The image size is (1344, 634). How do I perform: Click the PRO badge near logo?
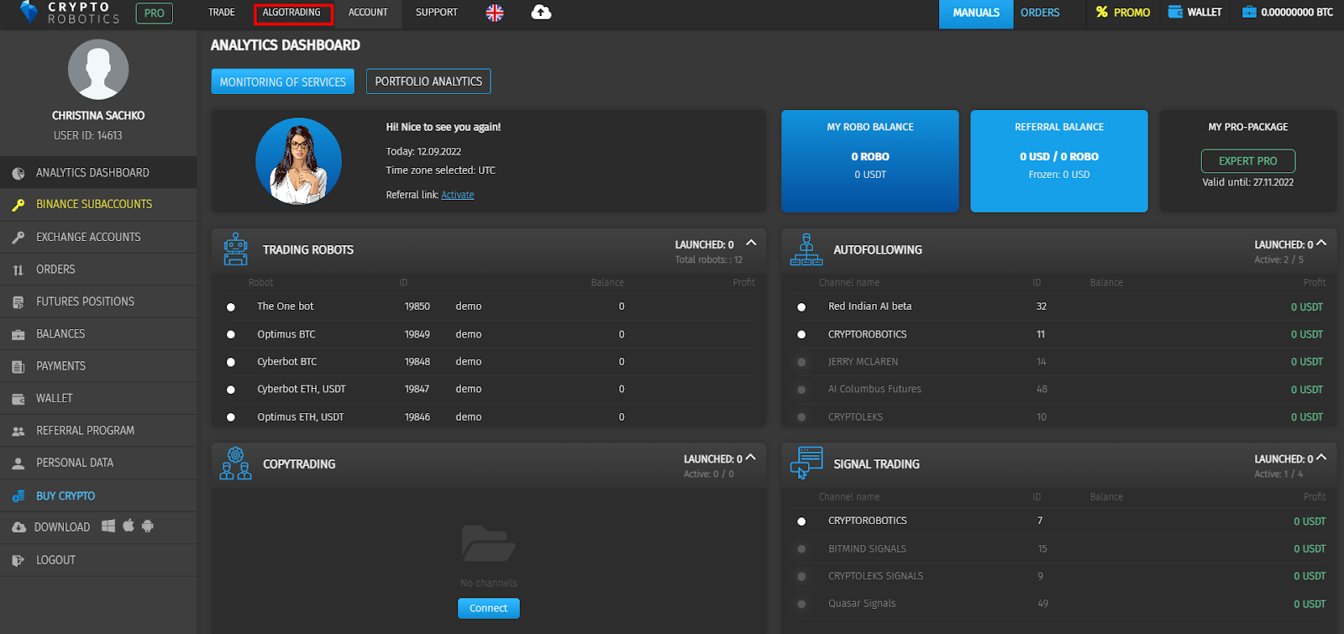(x=155, y=13)
